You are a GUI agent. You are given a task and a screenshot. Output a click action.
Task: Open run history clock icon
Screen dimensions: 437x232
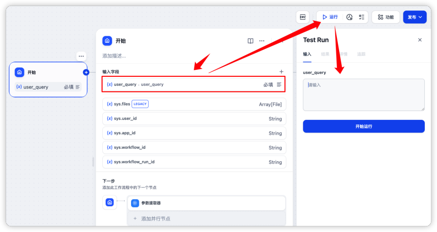[x=350, y=17]
